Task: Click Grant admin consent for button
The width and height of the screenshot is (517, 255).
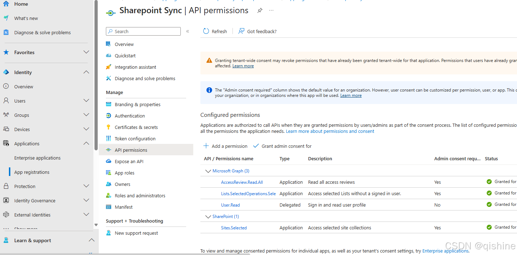Action: tap(282, 146)
